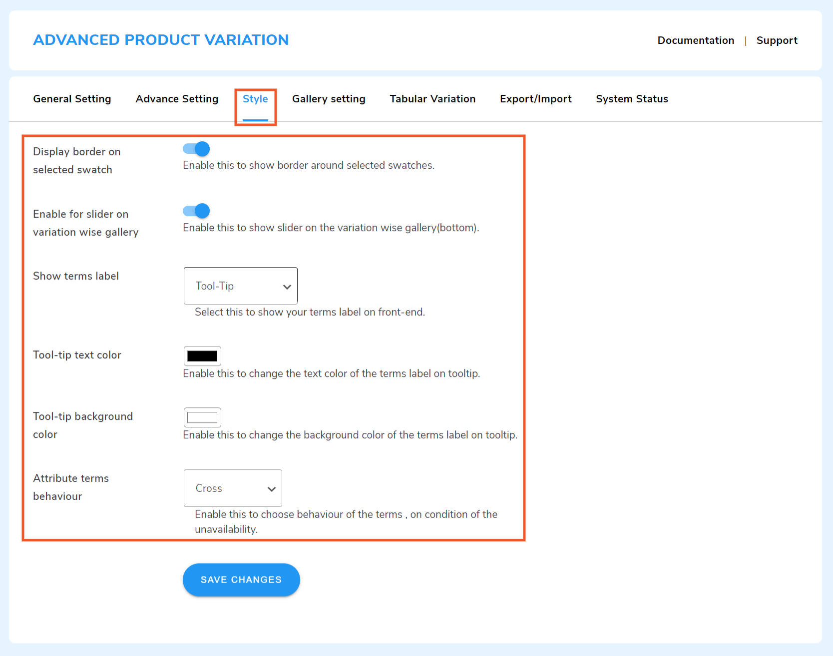
Task: Visit the Support page
Action: 777,40
